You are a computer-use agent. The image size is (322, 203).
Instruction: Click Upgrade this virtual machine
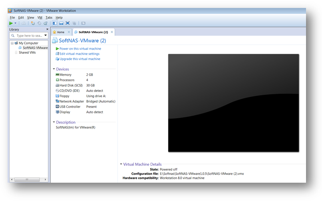click(80, 59)
